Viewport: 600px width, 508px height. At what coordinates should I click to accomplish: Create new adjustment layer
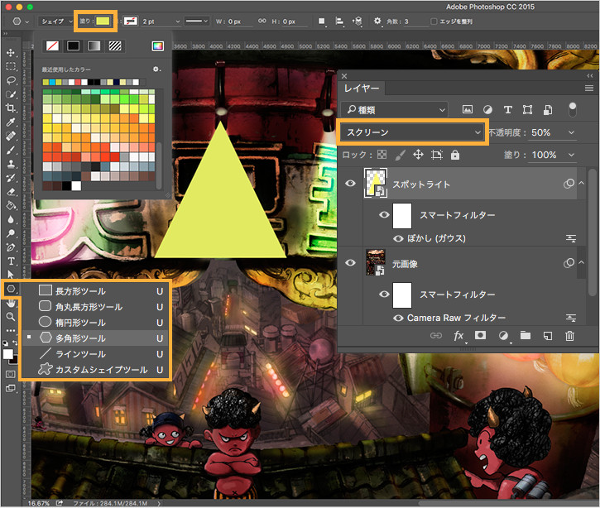pyautogui.click(x=503, y=336)
